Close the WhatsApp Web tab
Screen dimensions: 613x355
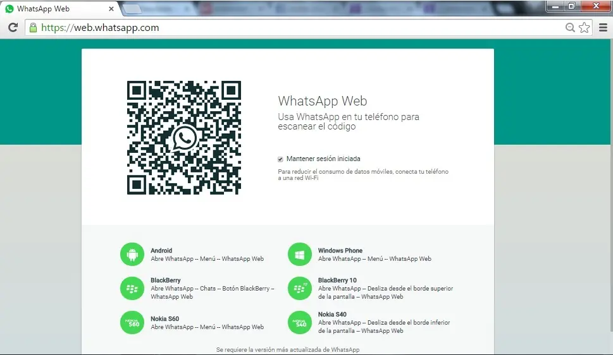[111, 9]
